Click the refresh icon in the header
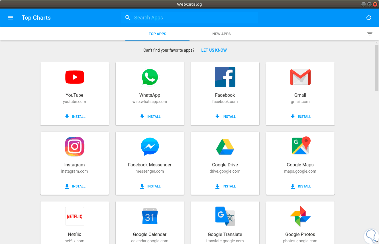The width and height of the screenshot is (379, 244). click(369, 18)
